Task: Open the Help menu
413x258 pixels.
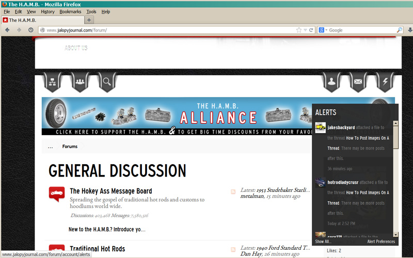Action: 106,11
